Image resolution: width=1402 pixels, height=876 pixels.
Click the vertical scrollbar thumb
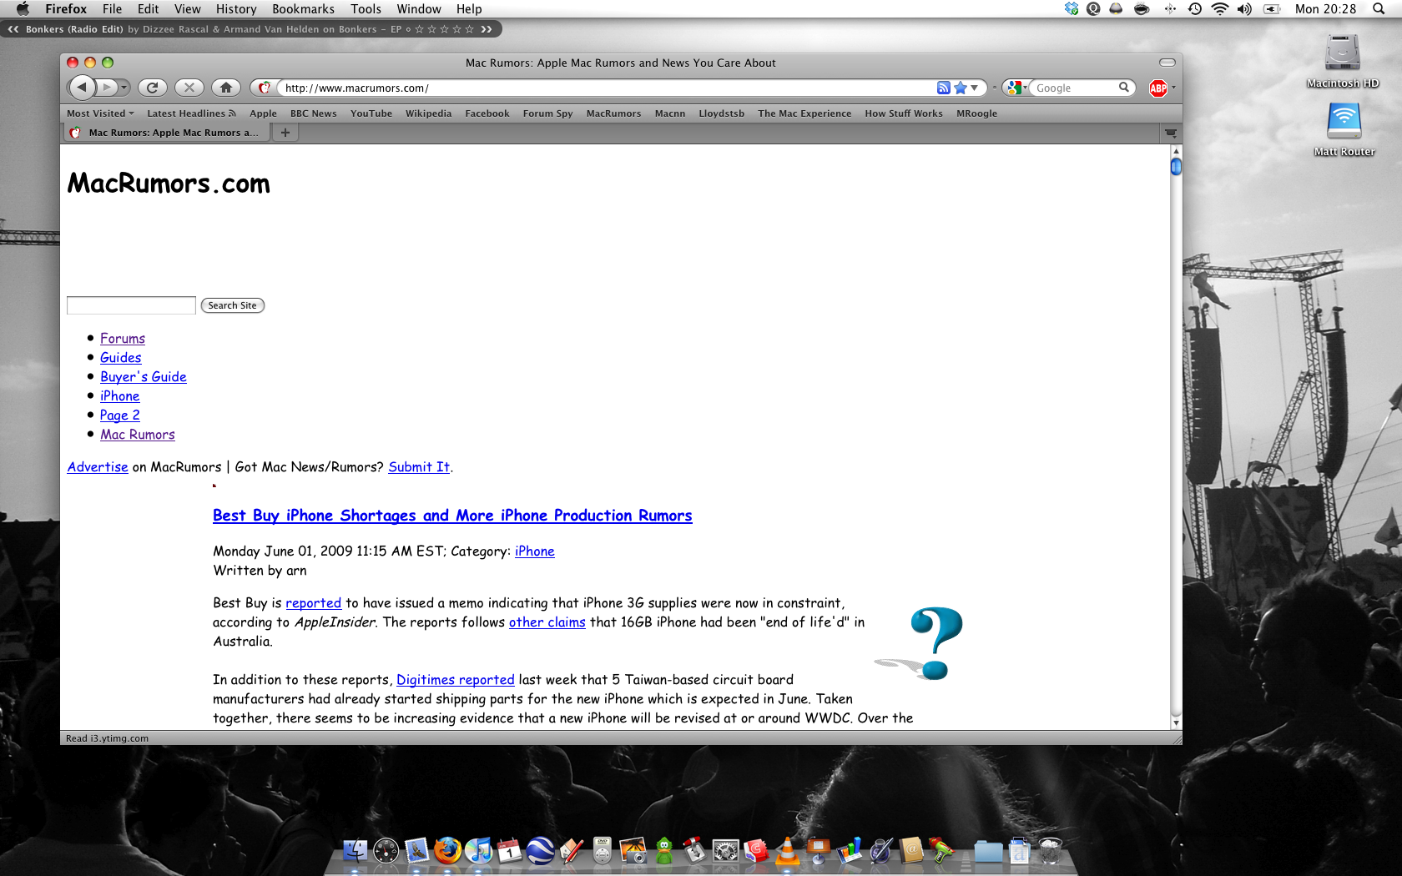tap(1176, 167)
